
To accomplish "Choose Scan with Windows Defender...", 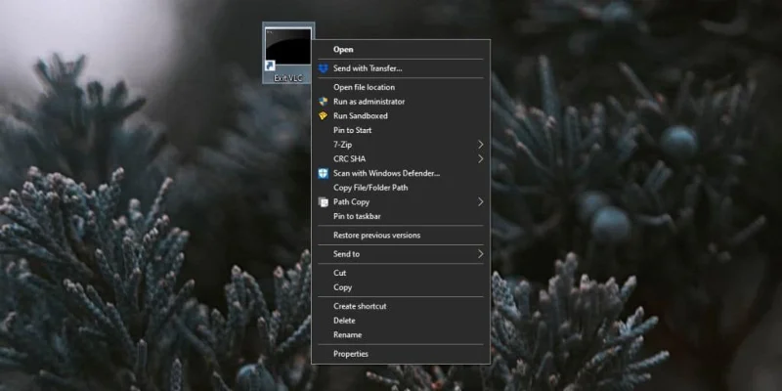I will point(401,173).
